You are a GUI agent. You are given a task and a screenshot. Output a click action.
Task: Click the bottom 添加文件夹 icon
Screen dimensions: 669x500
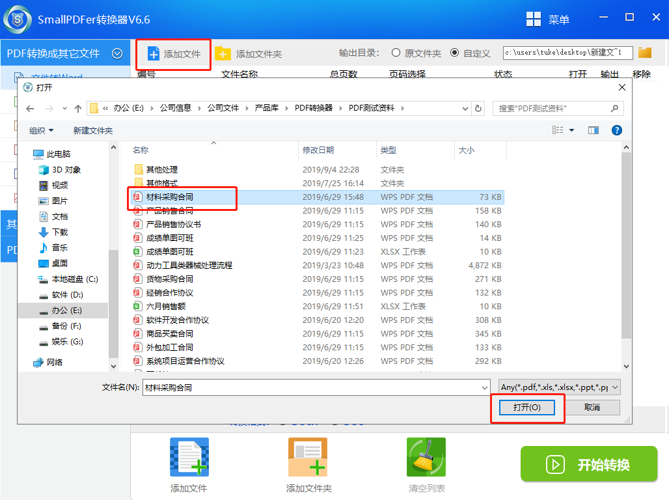click(307, 456)
